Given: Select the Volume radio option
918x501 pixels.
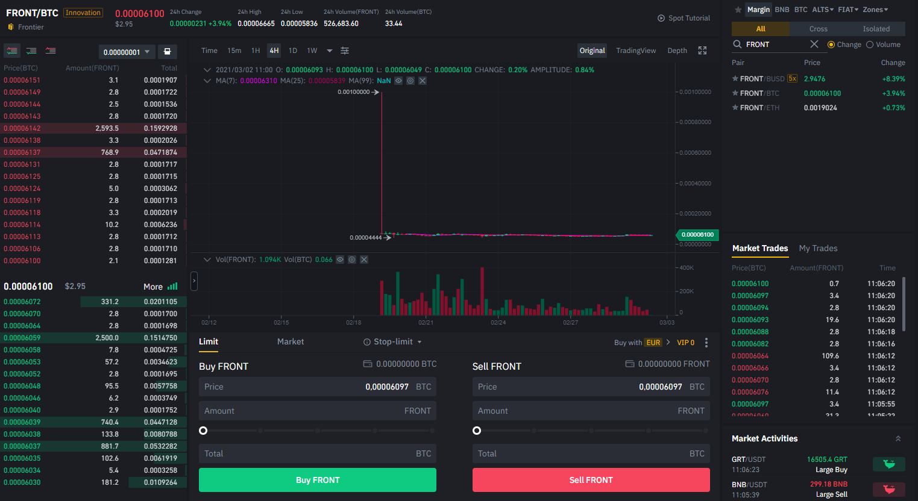Looking at the screenshot, I should pyautogui.click(x=870, y=45).
